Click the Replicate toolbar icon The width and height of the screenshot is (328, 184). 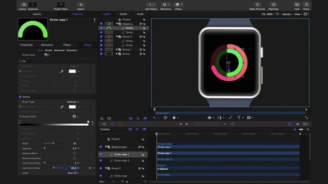tap(273, 5)
